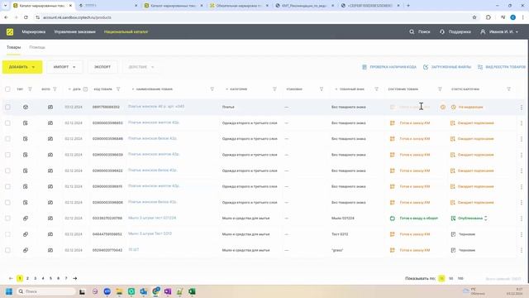Image resolution: width=529 pixels, height=298 pixels.
Task: Click no-photo icon in row 02900003598853
Action: (x=50, y=123)
